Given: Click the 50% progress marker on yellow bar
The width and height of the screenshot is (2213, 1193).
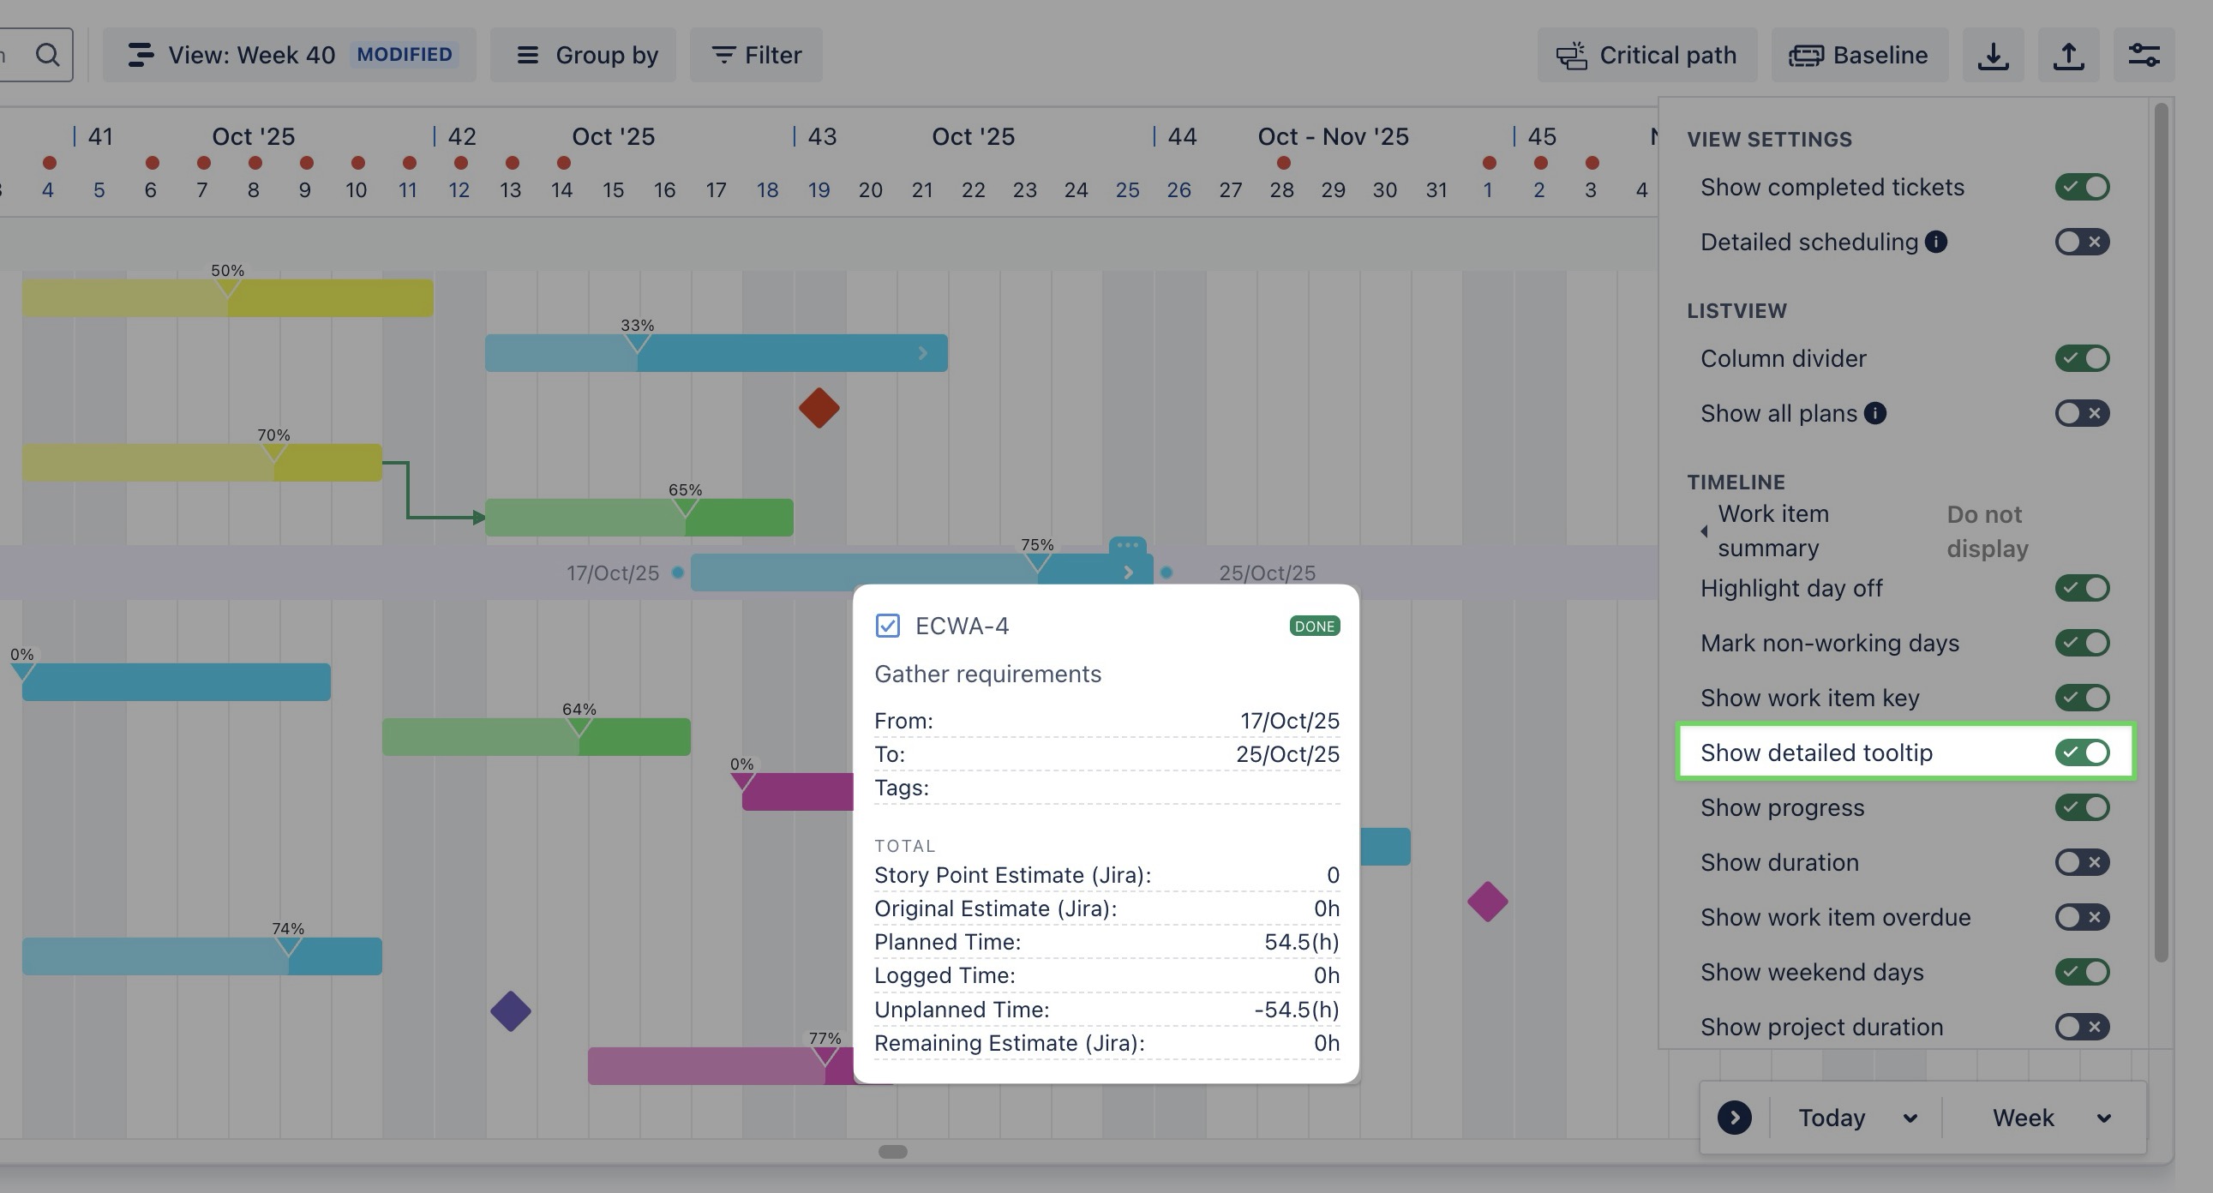Looking at the screenshot, I should click(x=228, y=287).
